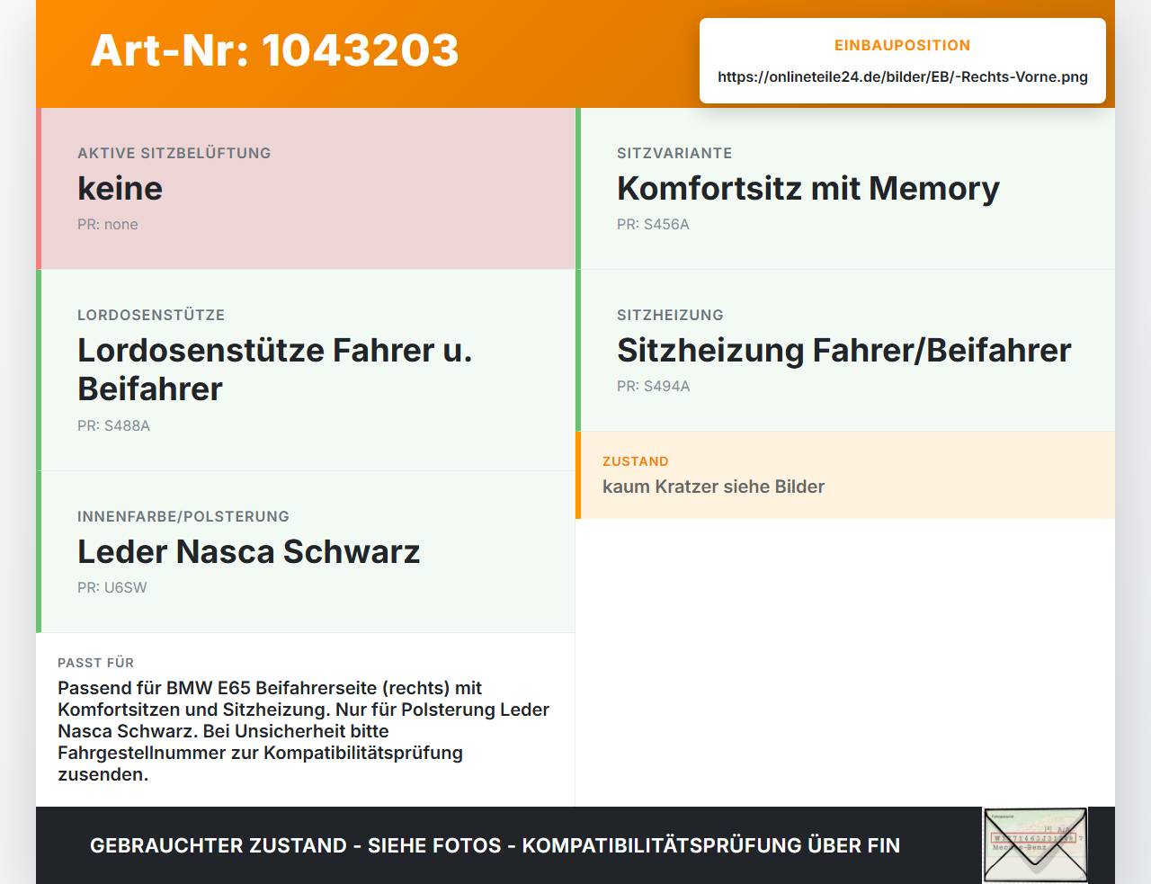Click the Passt Für compatibility text

[305, 730]
